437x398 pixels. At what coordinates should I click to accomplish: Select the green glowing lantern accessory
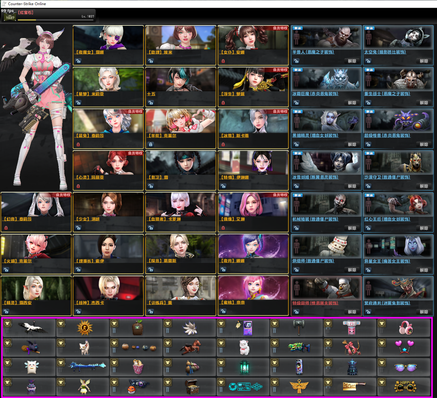point(245,367)
